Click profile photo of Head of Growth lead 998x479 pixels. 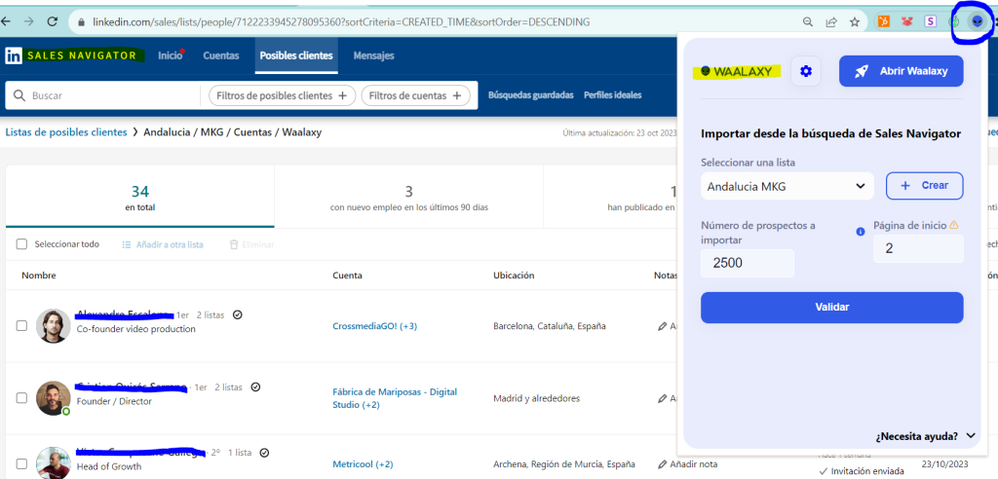[53, 463]
